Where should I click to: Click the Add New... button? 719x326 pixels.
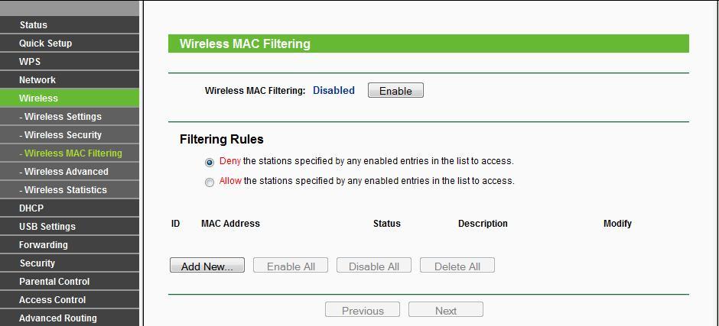[x=207, y=265]
